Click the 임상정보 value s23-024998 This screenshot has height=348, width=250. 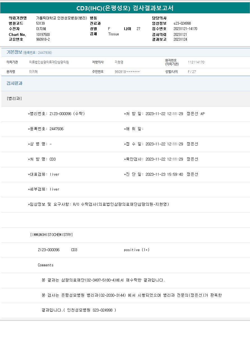point(182,24)
